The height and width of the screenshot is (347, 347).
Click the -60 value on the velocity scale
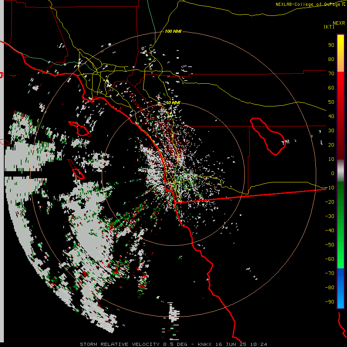click(x=330, y=259)
